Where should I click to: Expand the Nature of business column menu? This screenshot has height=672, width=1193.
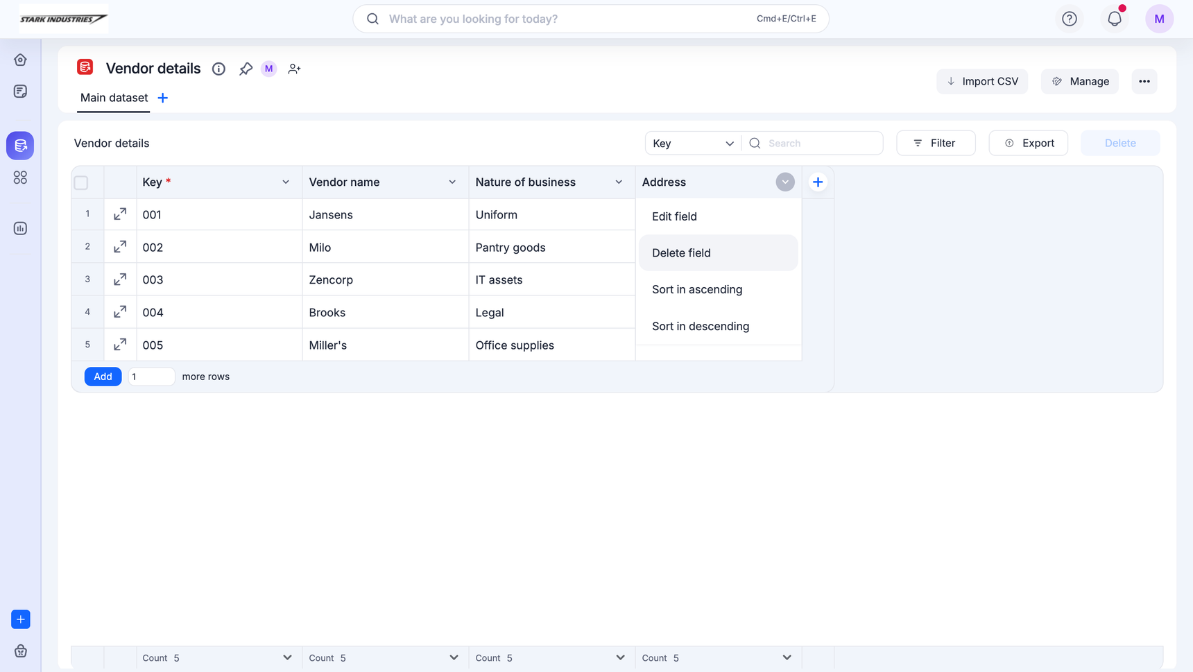619,182
